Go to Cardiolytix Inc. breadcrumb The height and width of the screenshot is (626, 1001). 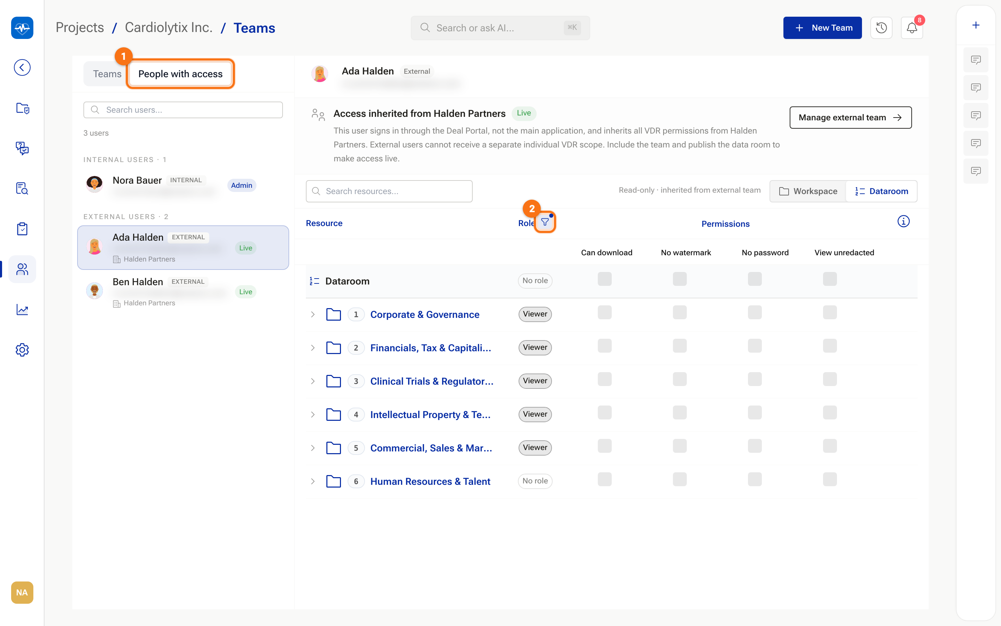click(169, 27)
